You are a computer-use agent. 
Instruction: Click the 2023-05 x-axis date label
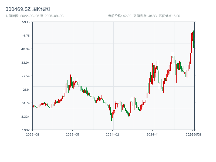pos(72,134)
